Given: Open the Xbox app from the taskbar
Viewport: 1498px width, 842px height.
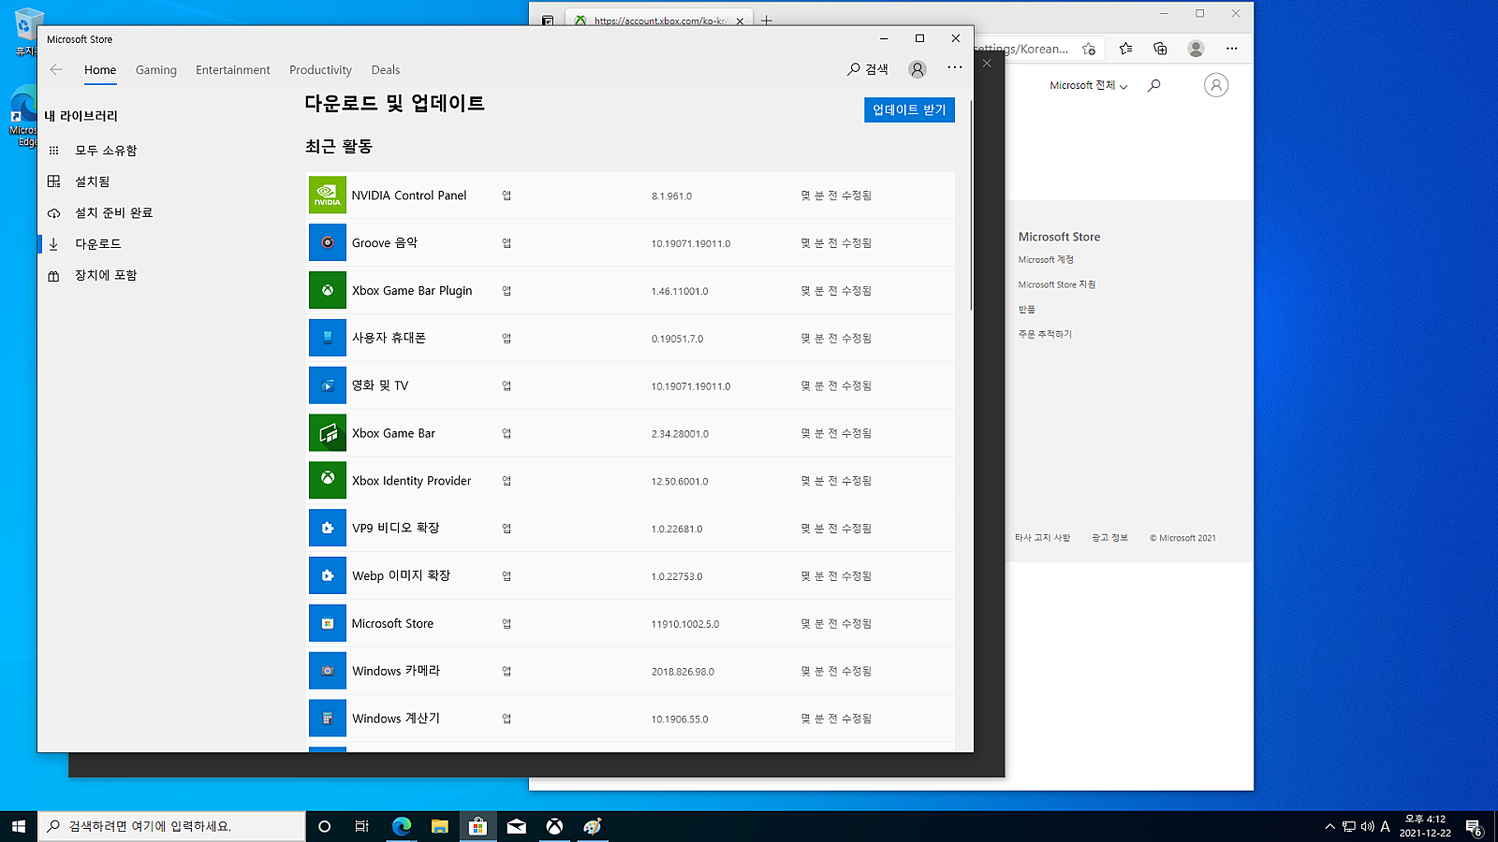Looking at the screenshot, I should pos(554,826).
